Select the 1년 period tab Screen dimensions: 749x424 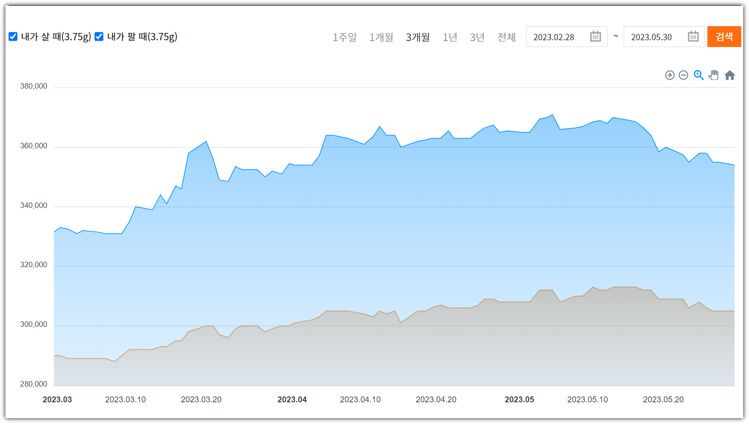tap(450, 37)
